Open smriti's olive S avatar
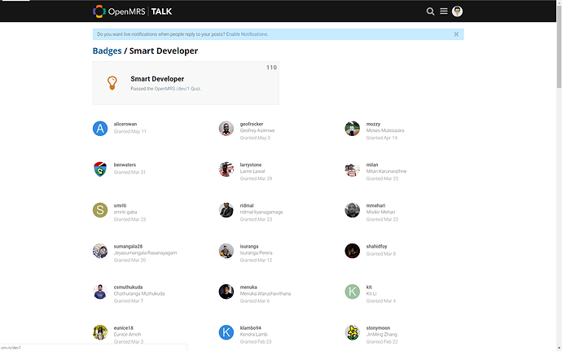The width and height of the screenshot is (562, 351). [x=100, y=210]
